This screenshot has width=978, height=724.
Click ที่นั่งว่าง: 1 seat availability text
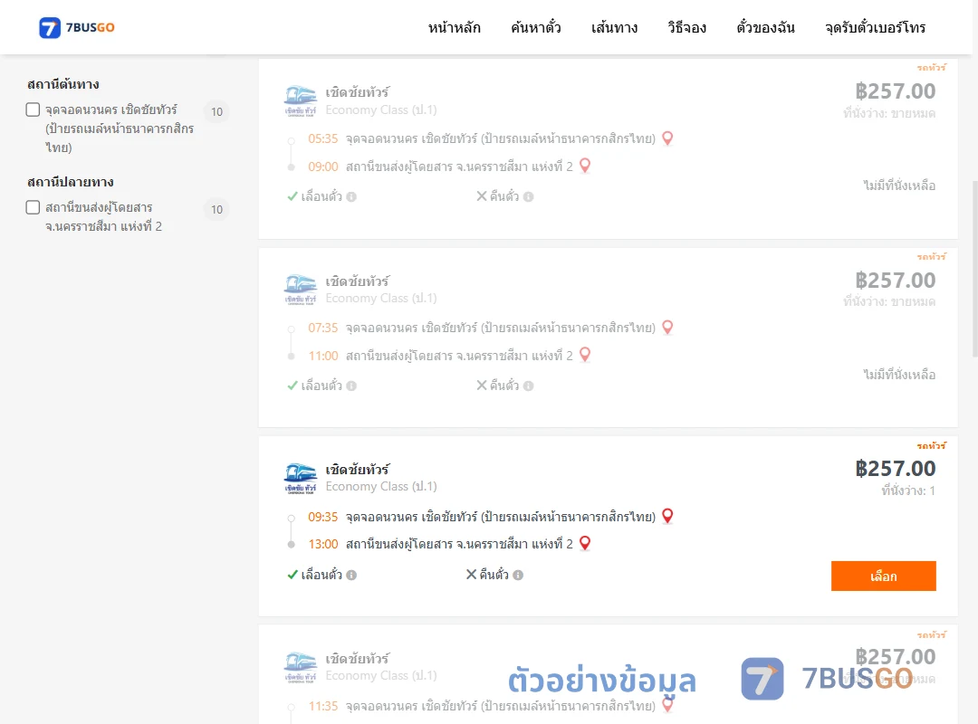click(908, 491)
